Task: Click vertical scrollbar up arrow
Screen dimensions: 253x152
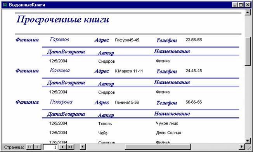Action: (248, 12)
